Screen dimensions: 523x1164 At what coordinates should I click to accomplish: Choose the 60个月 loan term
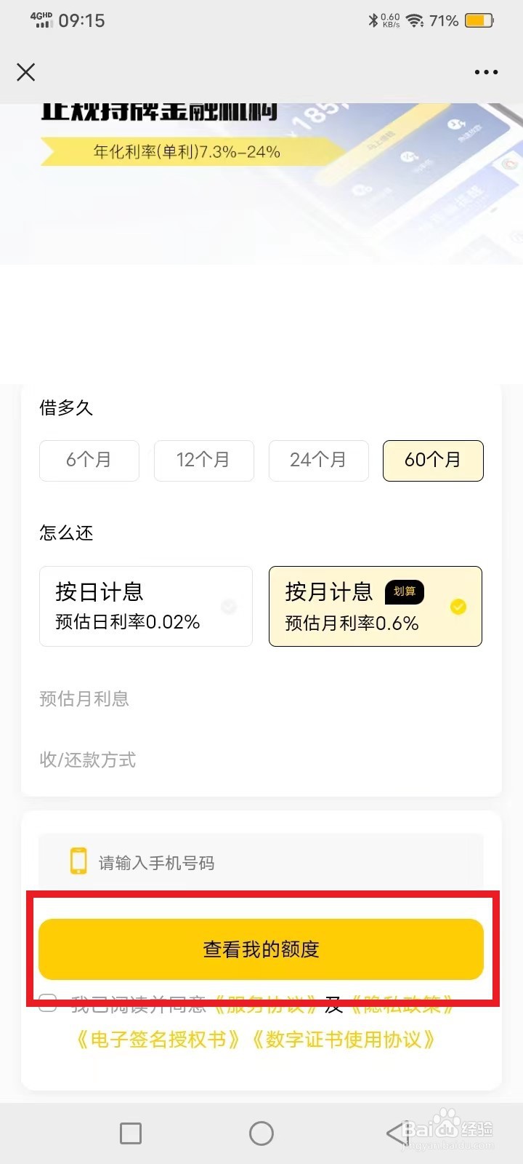[433, 461]
